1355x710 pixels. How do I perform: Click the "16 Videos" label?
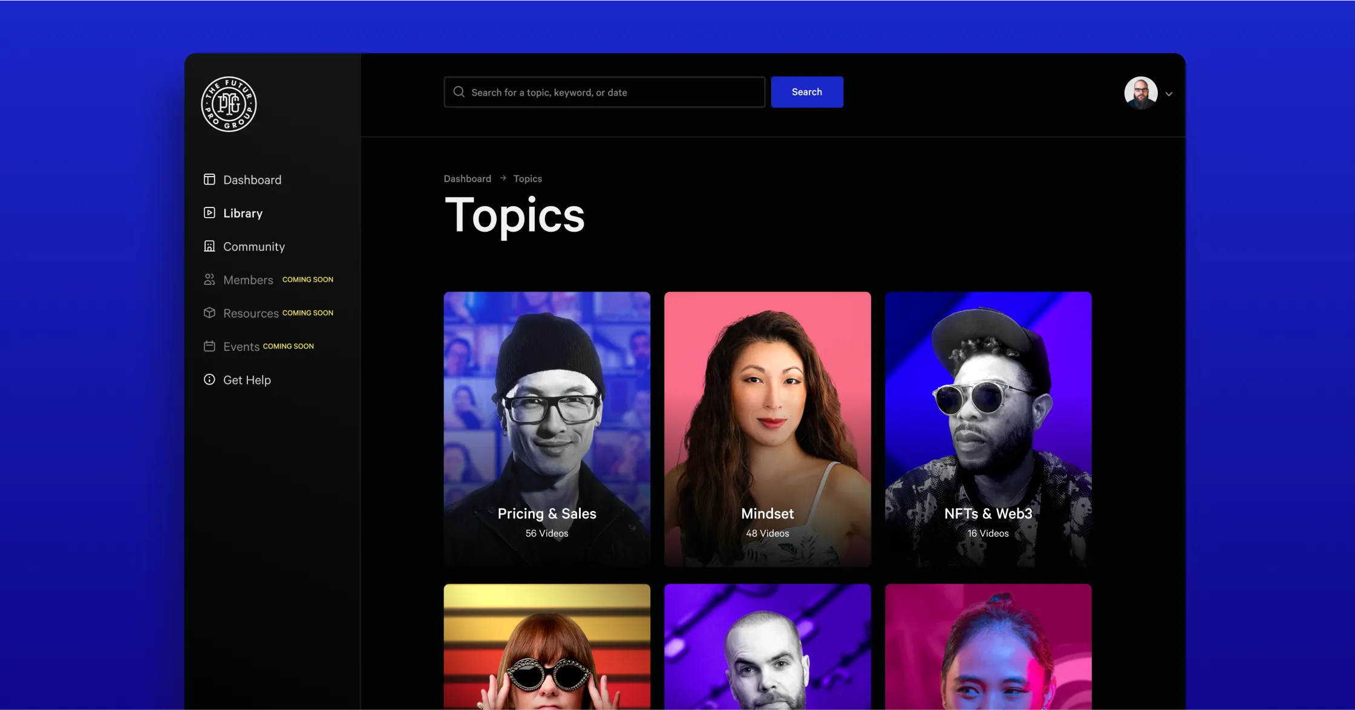[988, 533]
